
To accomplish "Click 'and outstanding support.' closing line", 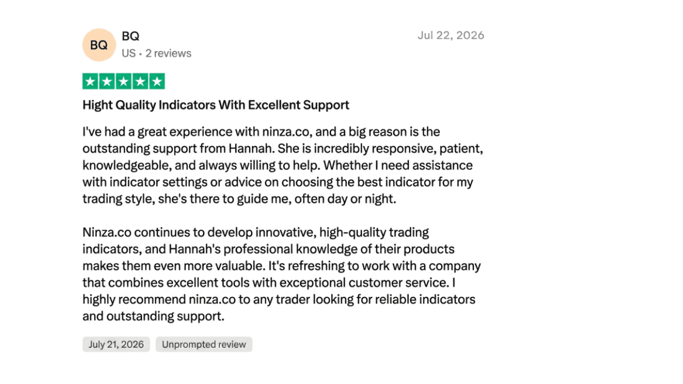I will pos(154,316).
